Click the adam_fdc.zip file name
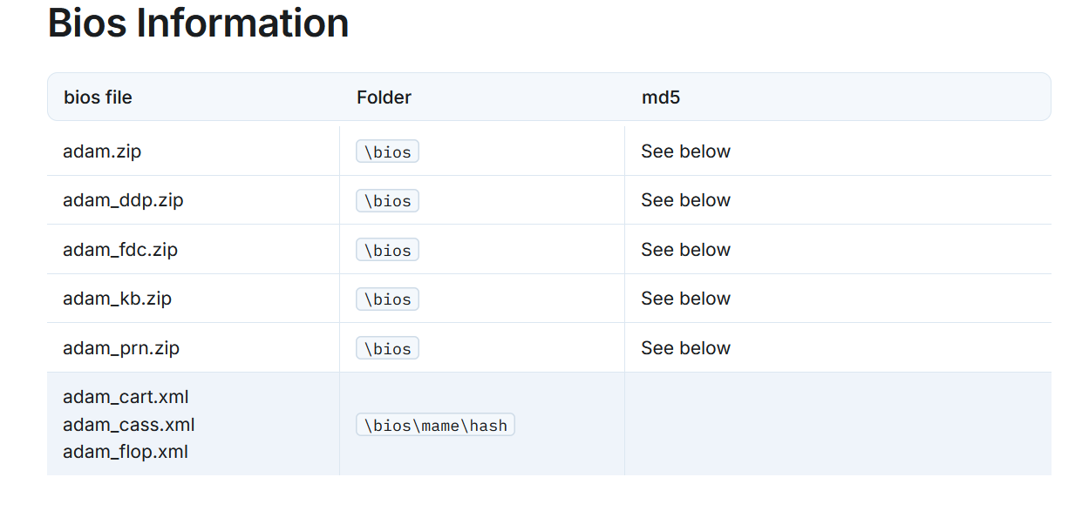This screenshot has height=531, width=1089. (120, 250)
